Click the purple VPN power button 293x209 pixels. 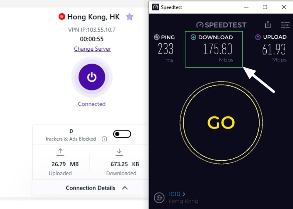pyautogui.click(x=92, y=77)
